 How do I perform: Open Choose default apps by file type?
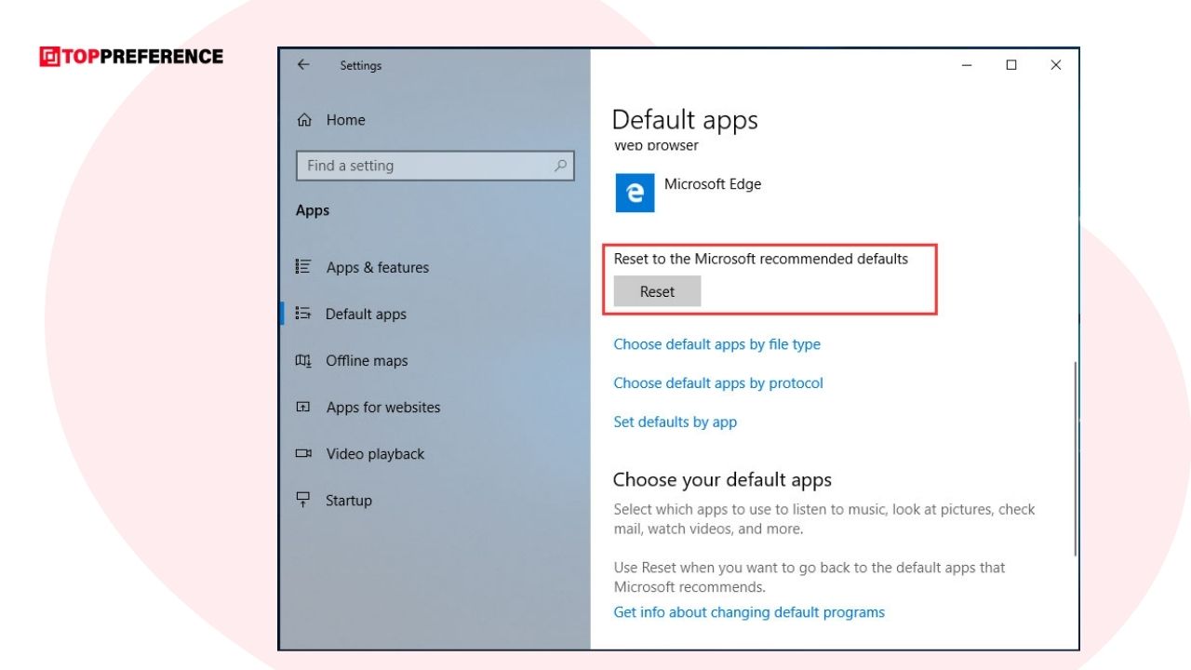pyautogui.click(x=716, y=344)
